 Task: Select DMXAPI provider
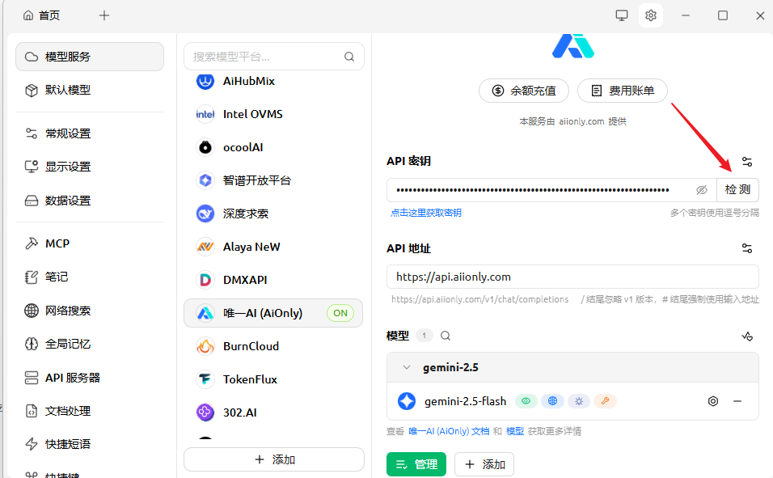273,280
